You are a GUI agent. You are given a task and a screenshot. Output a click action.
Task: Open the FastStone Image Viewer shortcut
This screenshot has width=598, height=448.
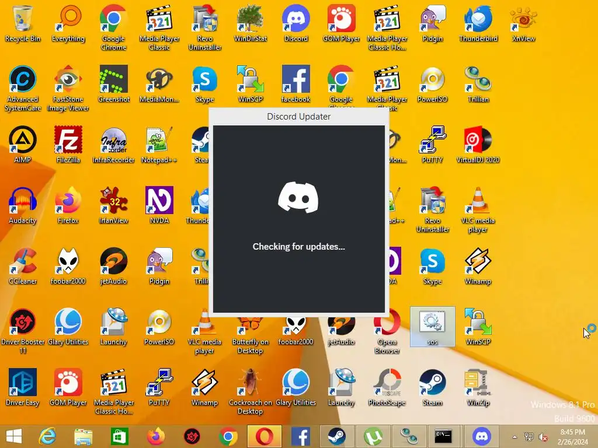[68, 89]
